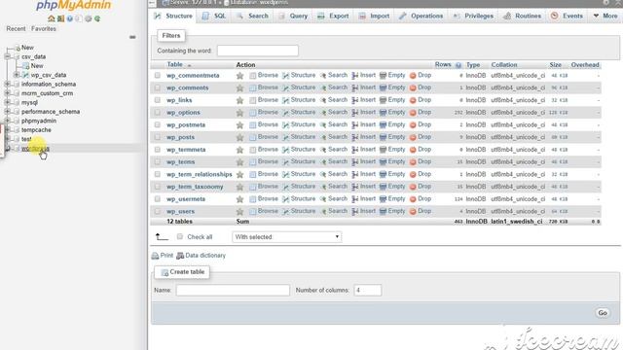The height and width of the screenshot is (350, 623).
Task: Star wp_links as favorite
Action: click(x=240, y=100)
